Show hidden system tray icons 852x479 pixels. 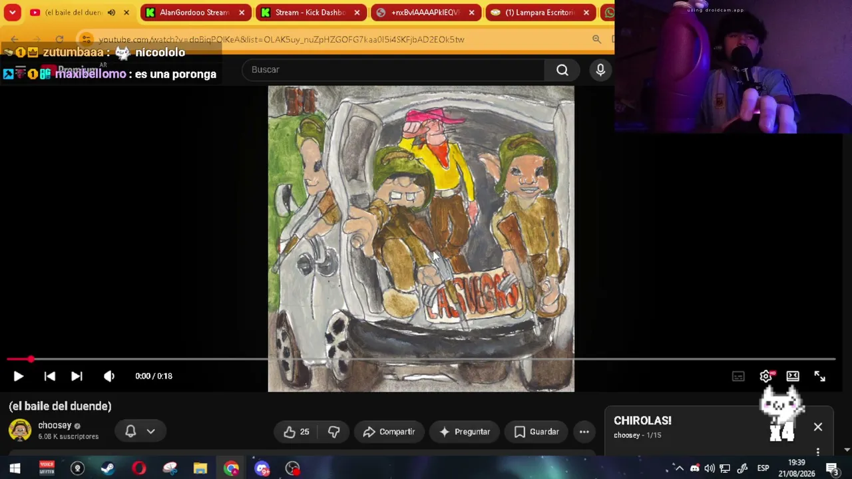coord(679,468)
